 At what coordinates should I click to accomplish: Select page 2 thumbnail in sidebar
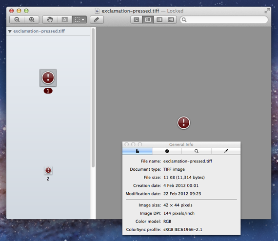pyautogui.click(x=48, y=171)
